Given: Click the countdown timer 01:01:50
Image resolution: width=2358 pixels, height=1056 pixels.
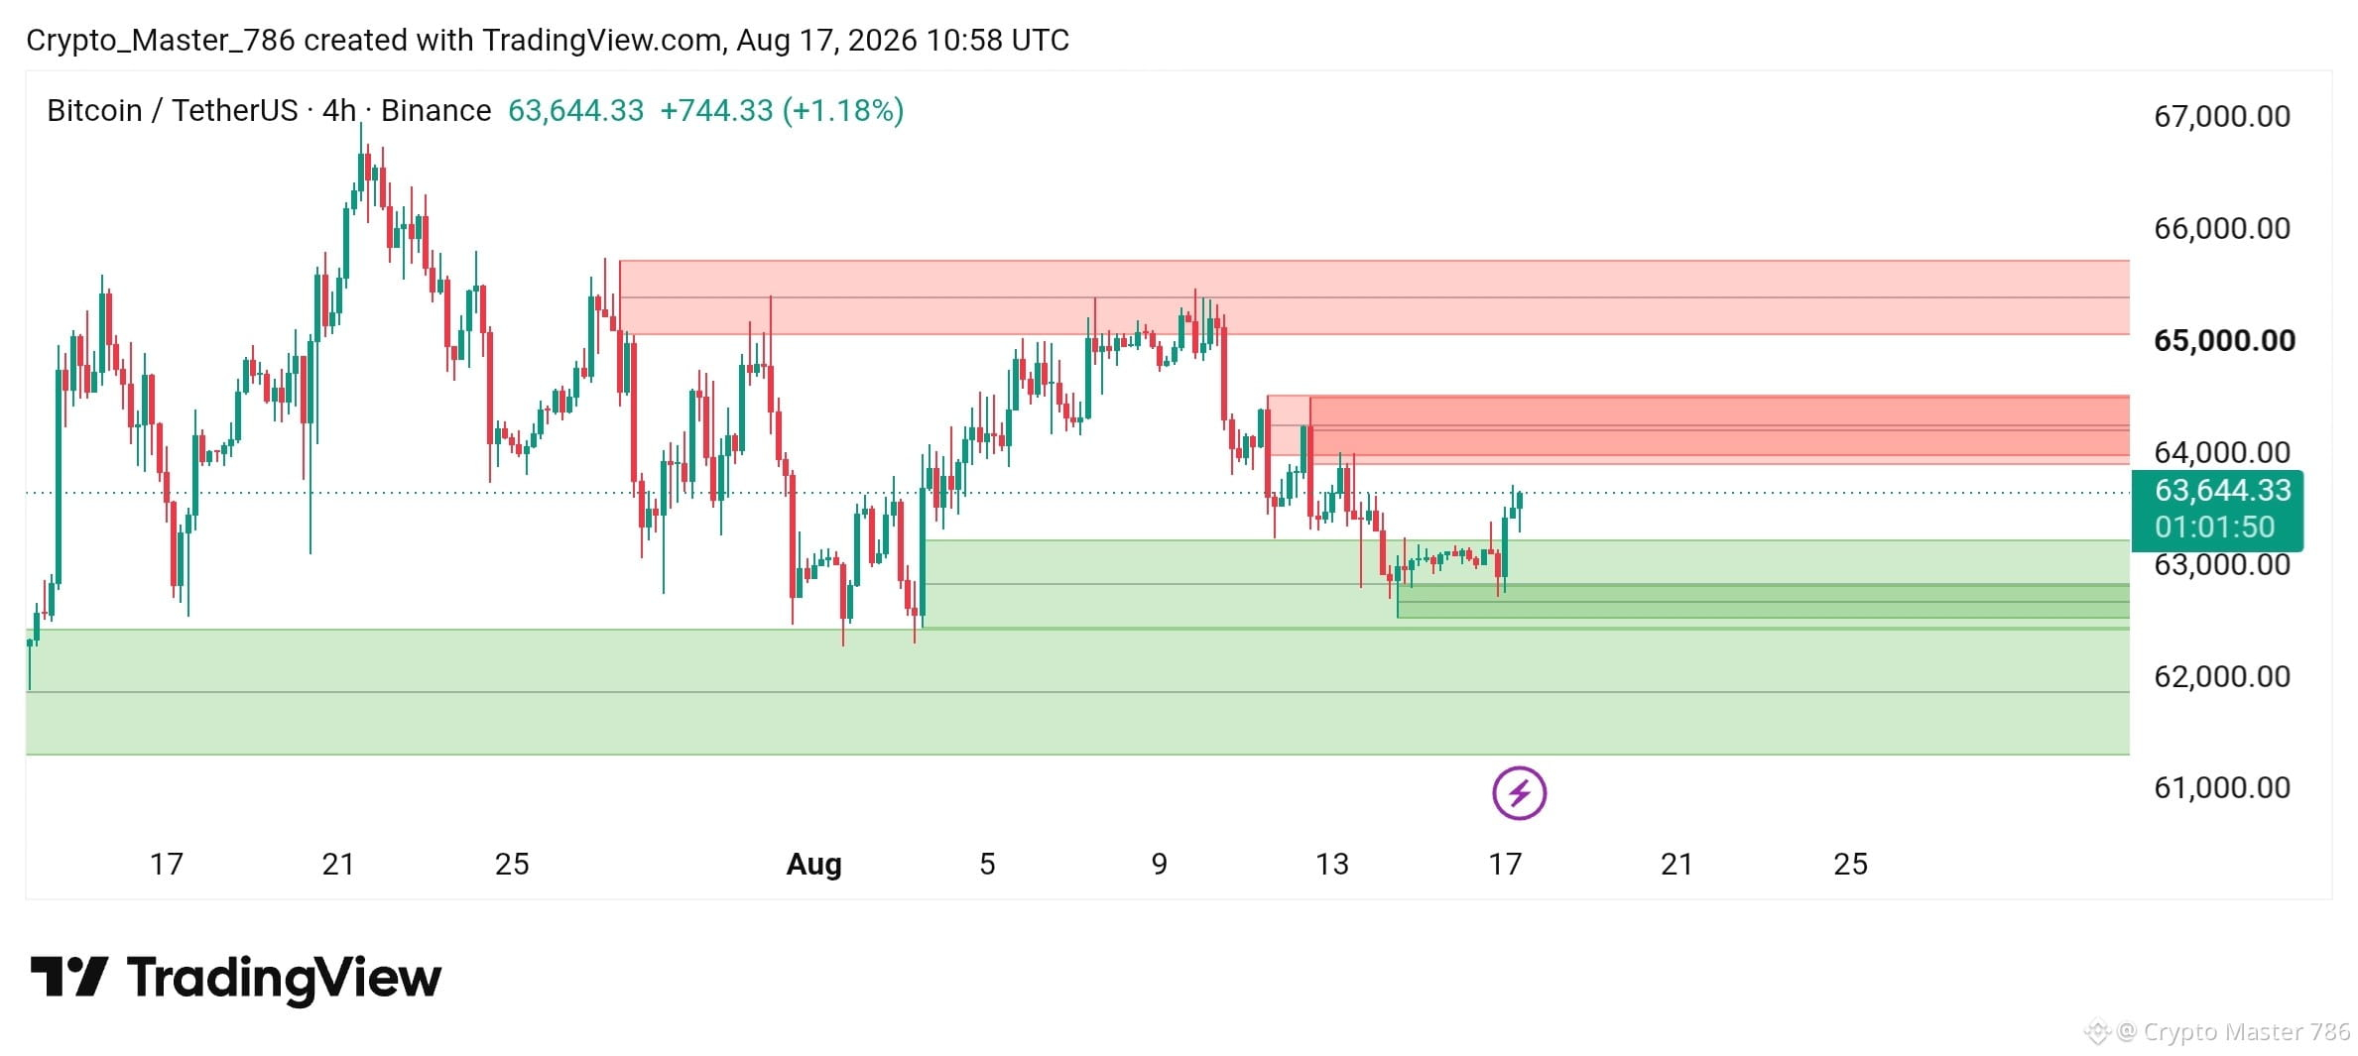Looking at the screenshot, I should point(2214,527).
